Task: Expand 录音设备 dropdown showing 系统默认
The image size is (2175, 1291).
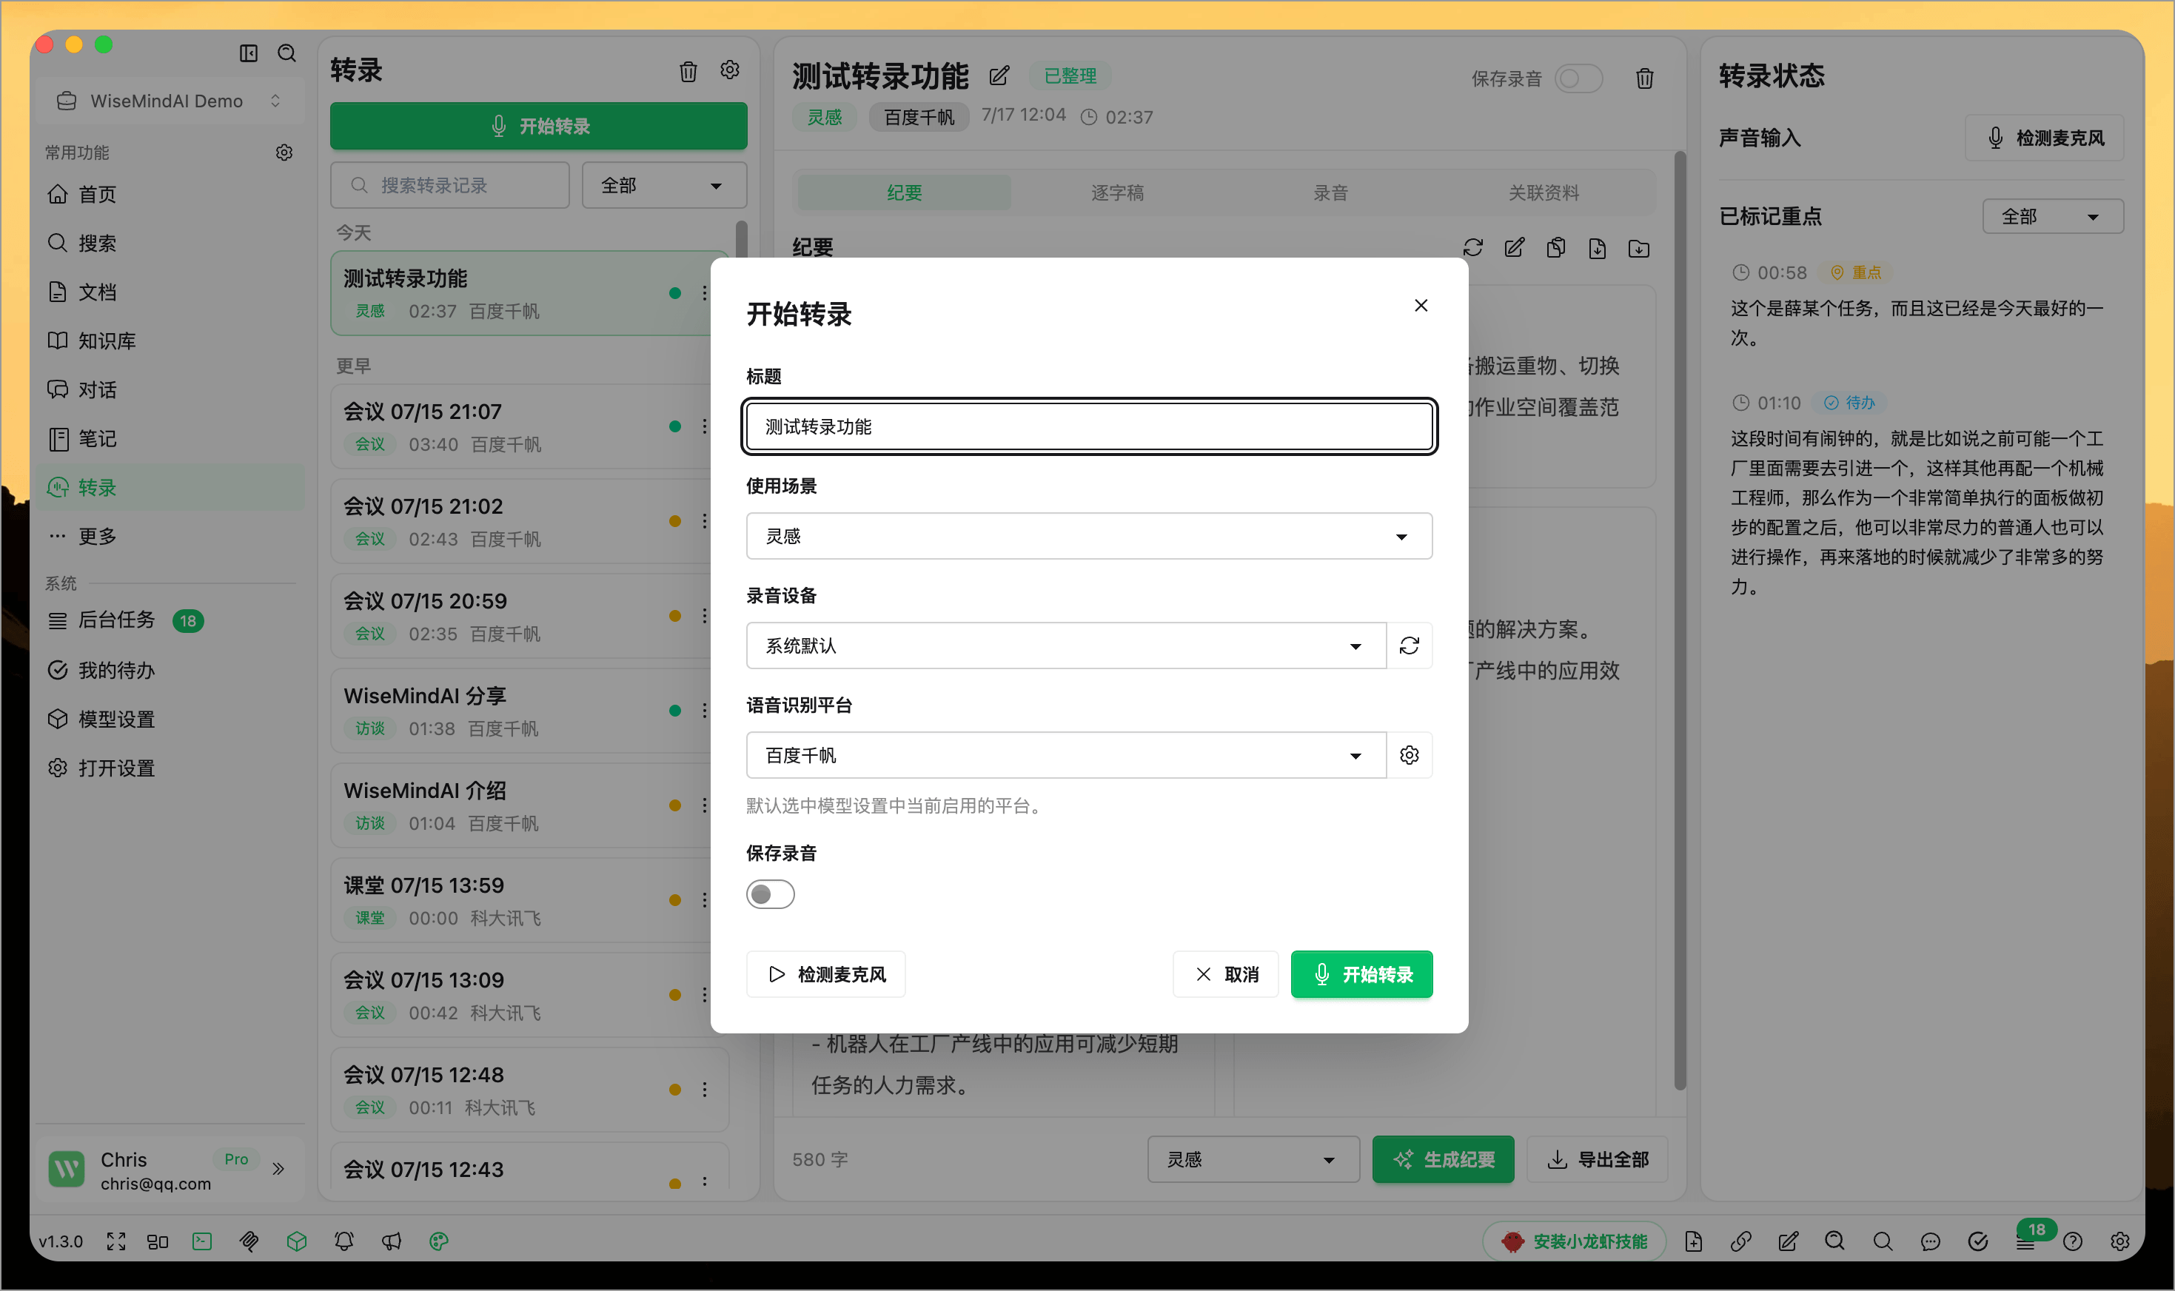Action: pyautogui.click(x=1066, y=645)
